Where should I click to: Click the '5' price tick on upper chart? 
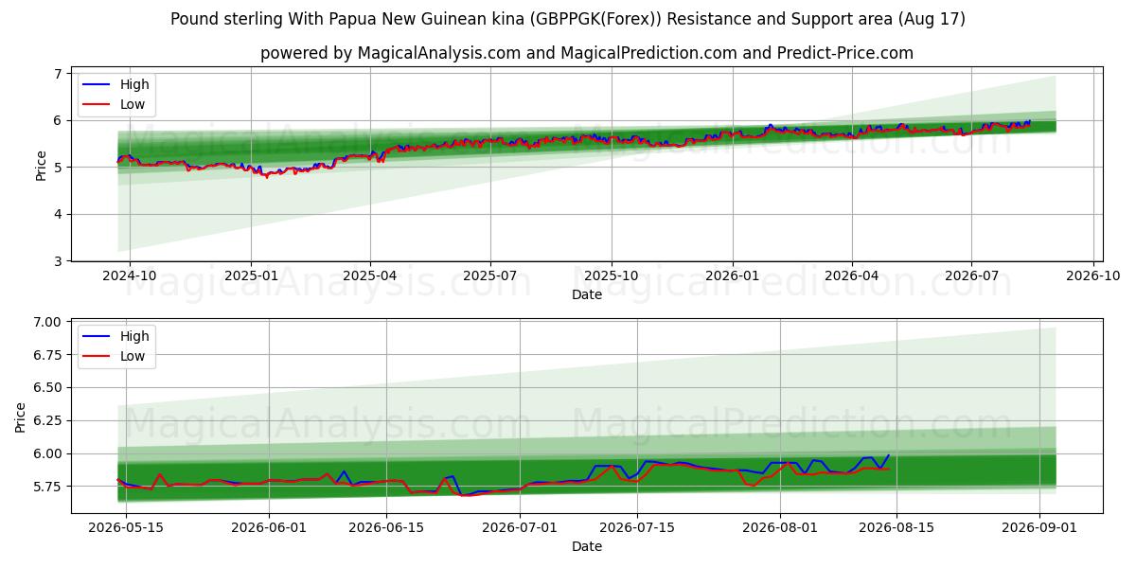point(59,168)
